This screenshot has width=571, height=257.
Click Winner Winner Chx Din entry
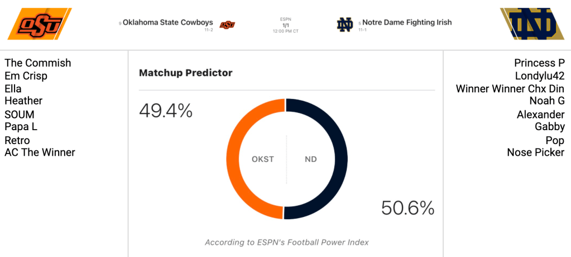pyautogui.click(x=510, y=88)
